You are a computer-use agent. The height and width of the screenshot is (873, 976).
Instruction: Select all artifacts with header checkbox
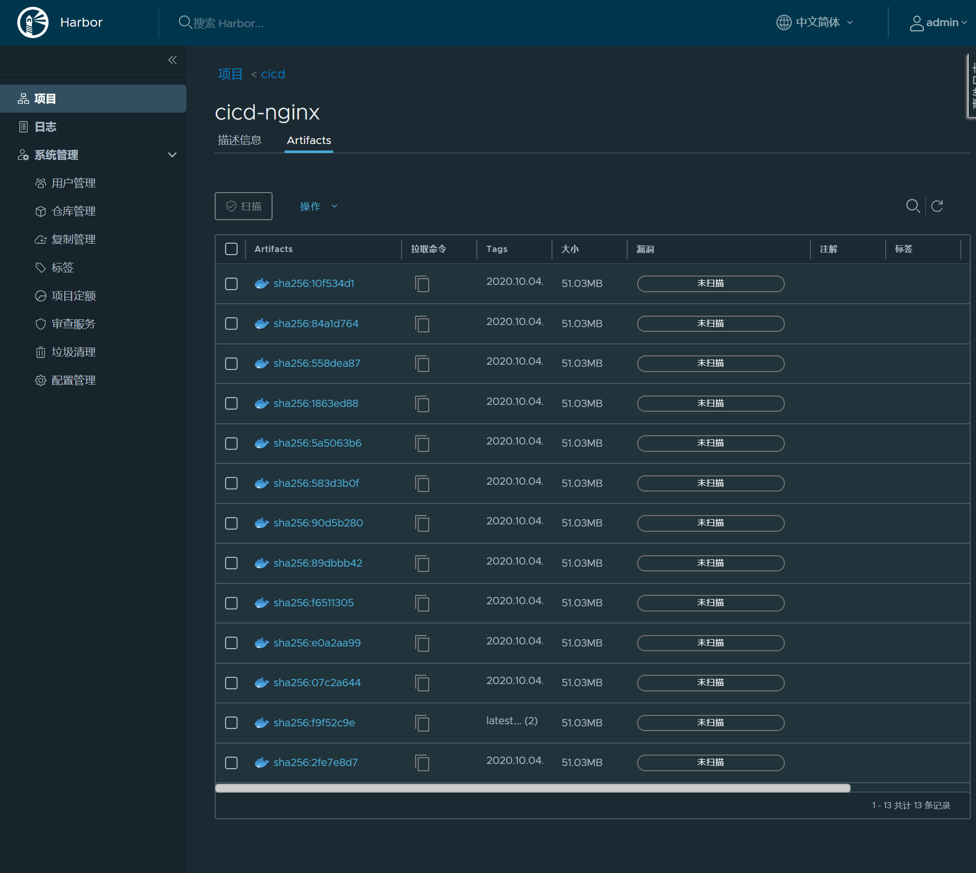click(231, 249)
